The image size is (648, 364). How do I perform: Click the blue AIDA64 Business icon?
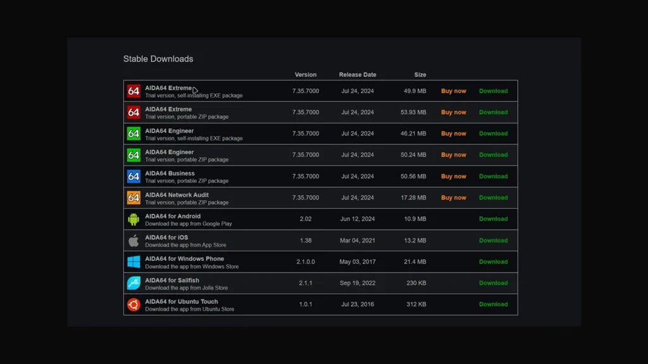(x=134, y=177)
